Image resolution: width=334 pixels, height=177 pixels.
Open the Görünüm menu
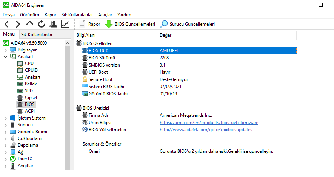(29, 15)
